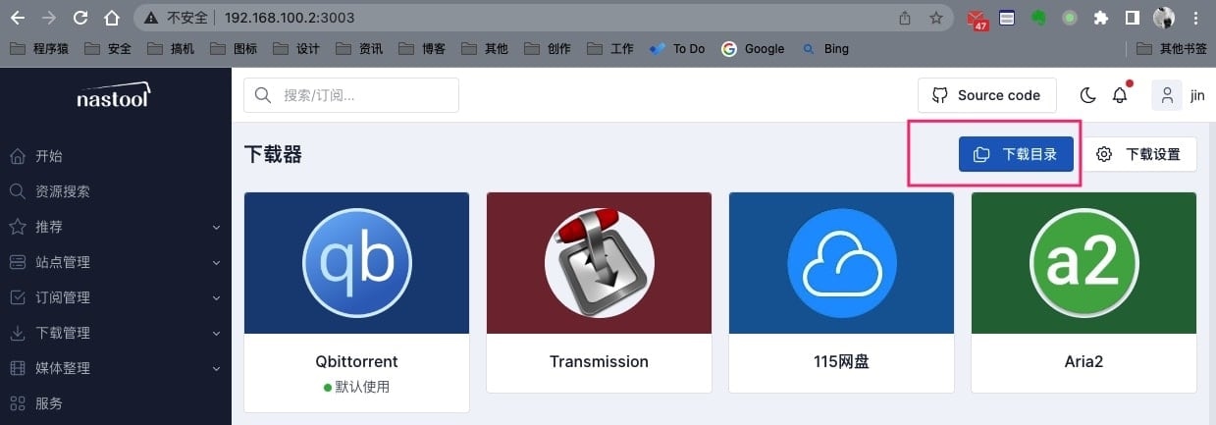The height and width of the screenshot is (425, 1216).
Task: Click the nastool logo
Action: (115, 95)
